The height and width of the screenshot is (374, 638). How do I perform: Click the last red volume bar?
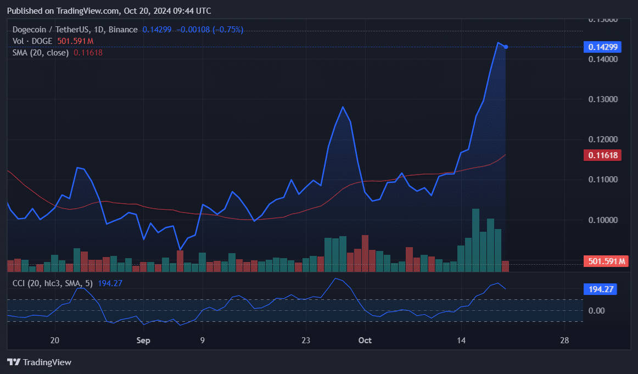pos(505,266)
